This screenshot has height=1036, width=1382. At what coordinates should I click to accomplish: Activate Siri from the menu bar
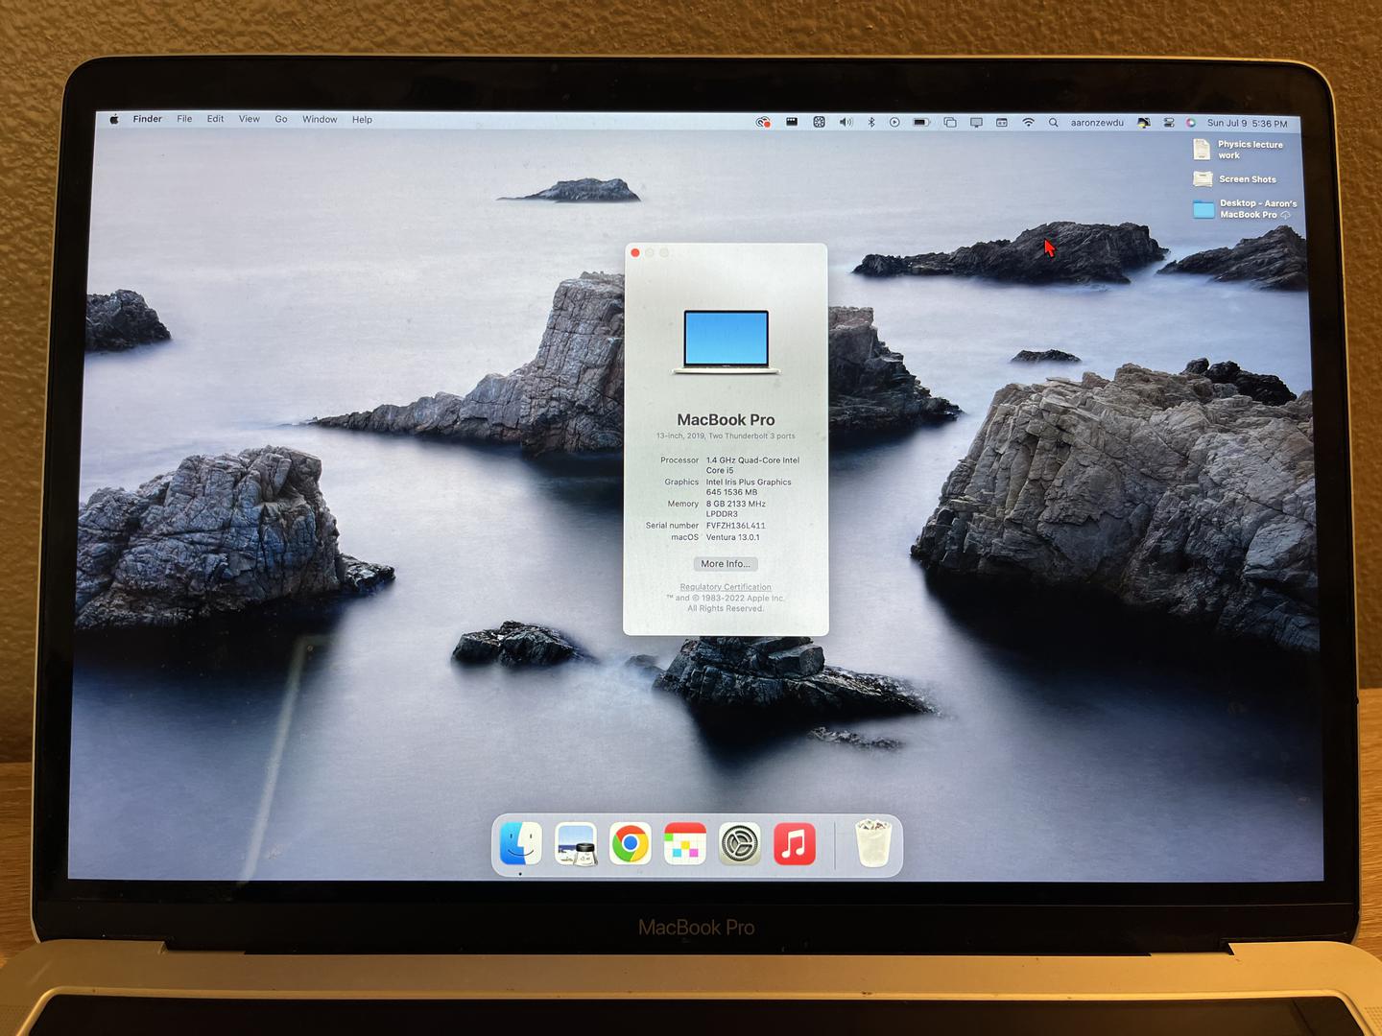[1191, 123]
